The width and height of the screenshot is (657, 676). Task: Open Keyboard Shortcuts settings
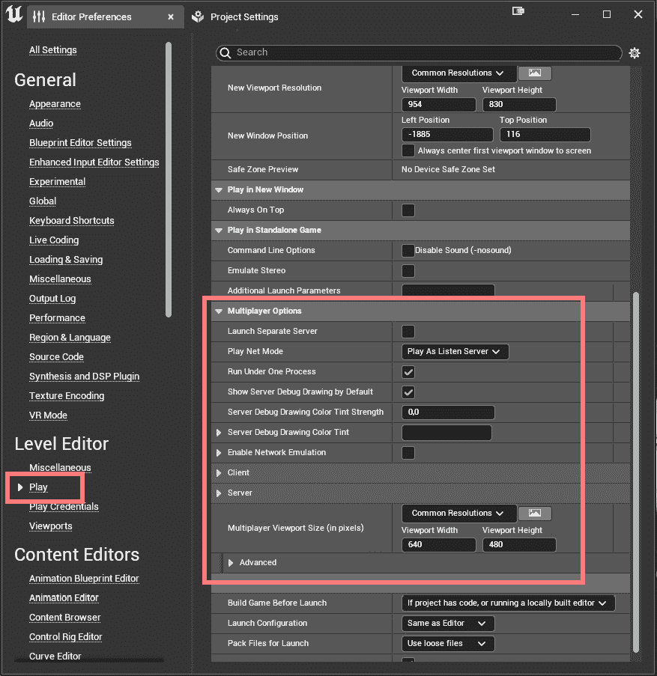click(72, 221)
